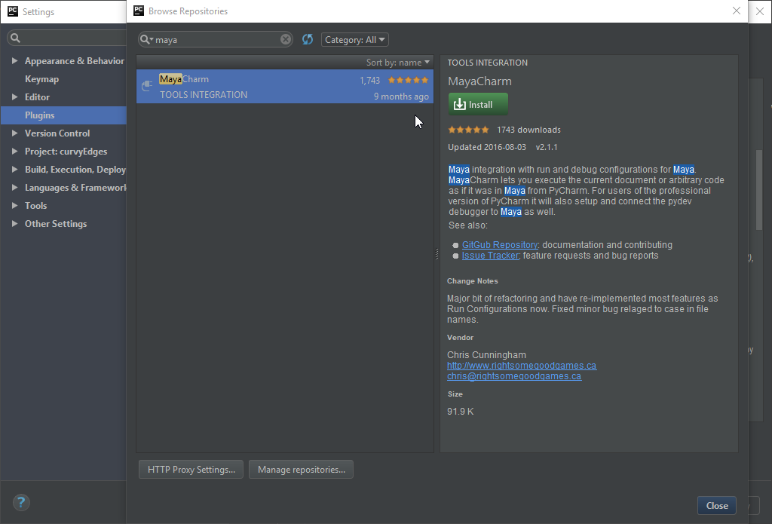This screenshot has height=524, width=772.
Task: Expand the Appearance & Behavior node
Action: point(14,60)
